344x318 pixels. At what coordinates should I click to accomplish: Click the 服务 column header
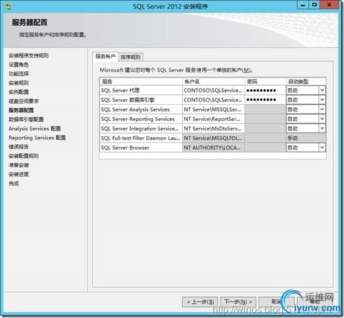(x=141, y=81)
